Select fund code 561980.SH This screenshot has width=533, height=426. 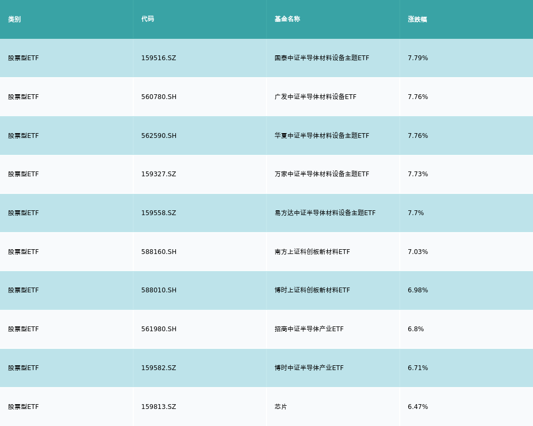(x=159, y=329)
